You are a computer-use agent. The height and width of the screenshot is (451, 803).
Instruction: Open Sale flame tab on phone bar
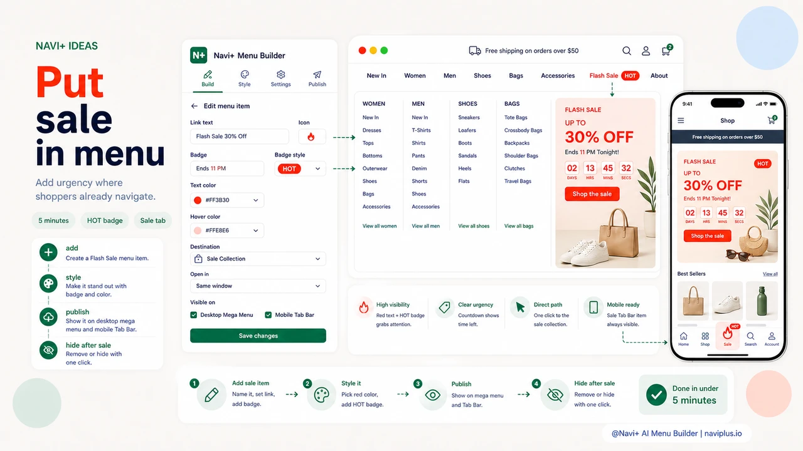point(728,336)
